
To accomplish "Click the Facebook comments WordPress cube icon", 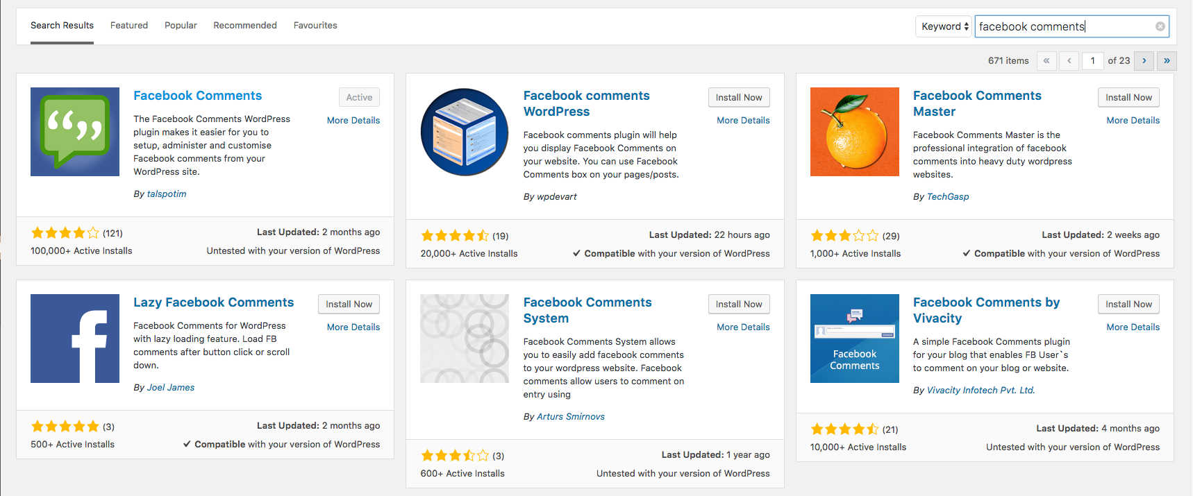I will pyautogui.click(x=465, y=132).
